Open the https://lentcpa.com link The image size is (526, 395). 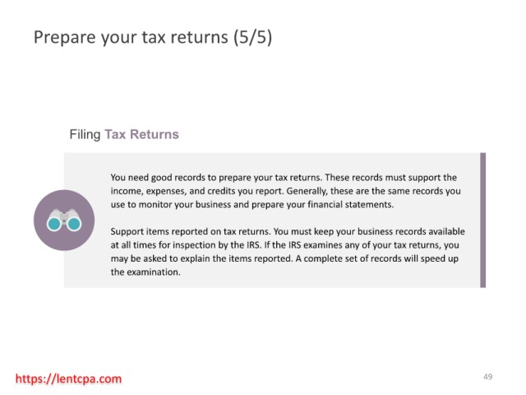(x=69, y=379)
